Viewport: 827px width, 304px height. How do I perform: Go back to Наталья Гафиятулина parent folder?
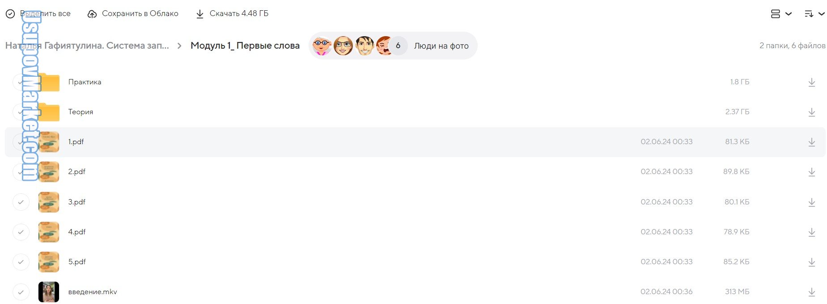click(x=87, y=46)
